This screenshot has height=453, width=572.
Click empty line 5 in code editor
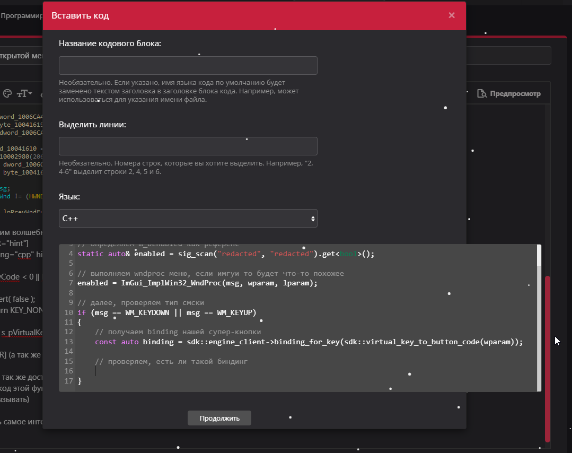pos(212,264)
